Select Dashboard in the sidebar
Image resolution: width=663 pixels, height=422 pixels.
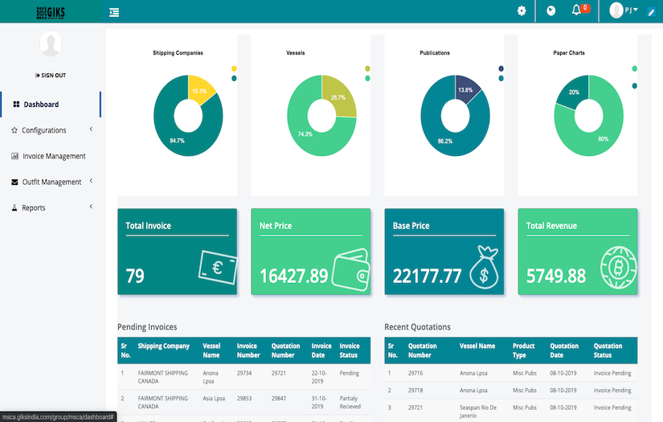40,104
